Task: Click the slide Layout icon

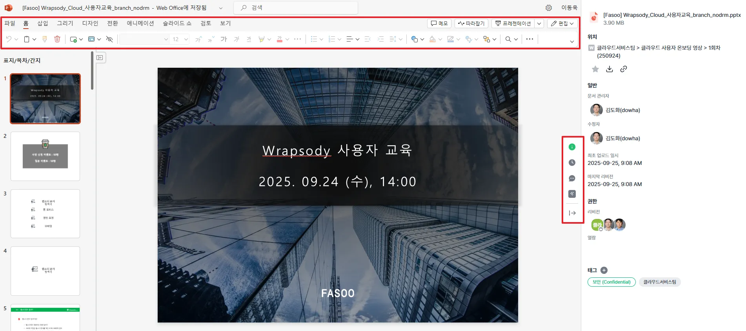Action: 91,39
